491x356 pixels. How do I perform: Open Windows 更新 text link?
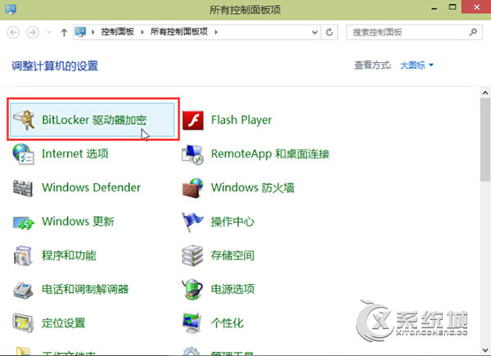[78, 221]
